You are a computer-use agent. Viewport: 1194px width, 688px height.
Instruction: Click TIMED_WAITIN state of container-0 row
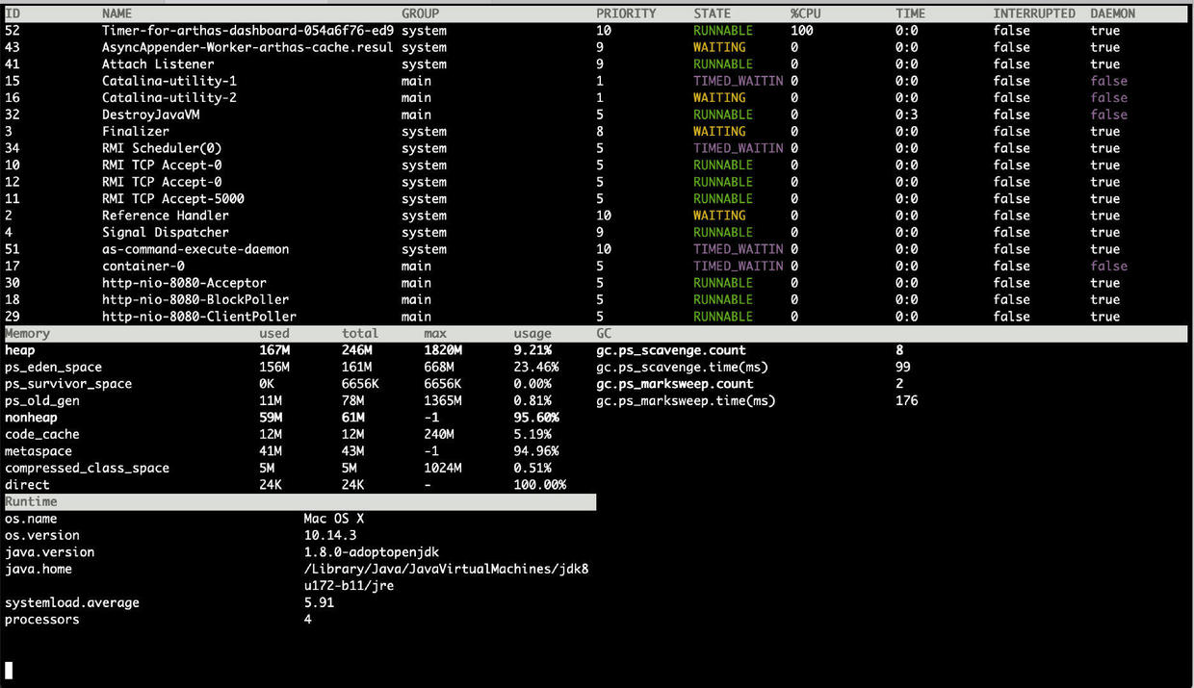[x=739, y=266]
